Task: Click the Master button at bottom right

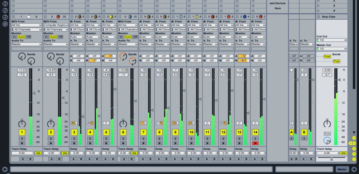Action: pyautogui.click(x=342, y=169)
